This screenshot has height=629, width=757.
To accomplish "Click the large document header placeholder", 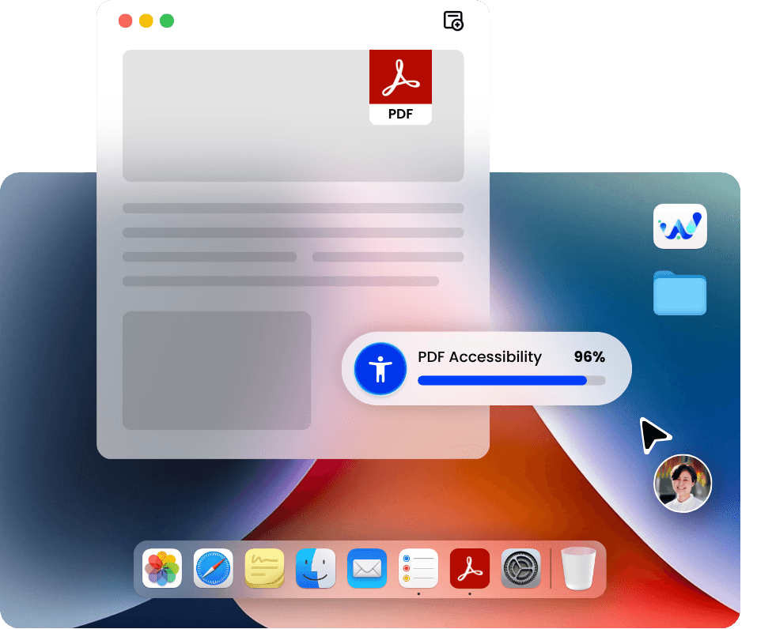I will 293,116.
